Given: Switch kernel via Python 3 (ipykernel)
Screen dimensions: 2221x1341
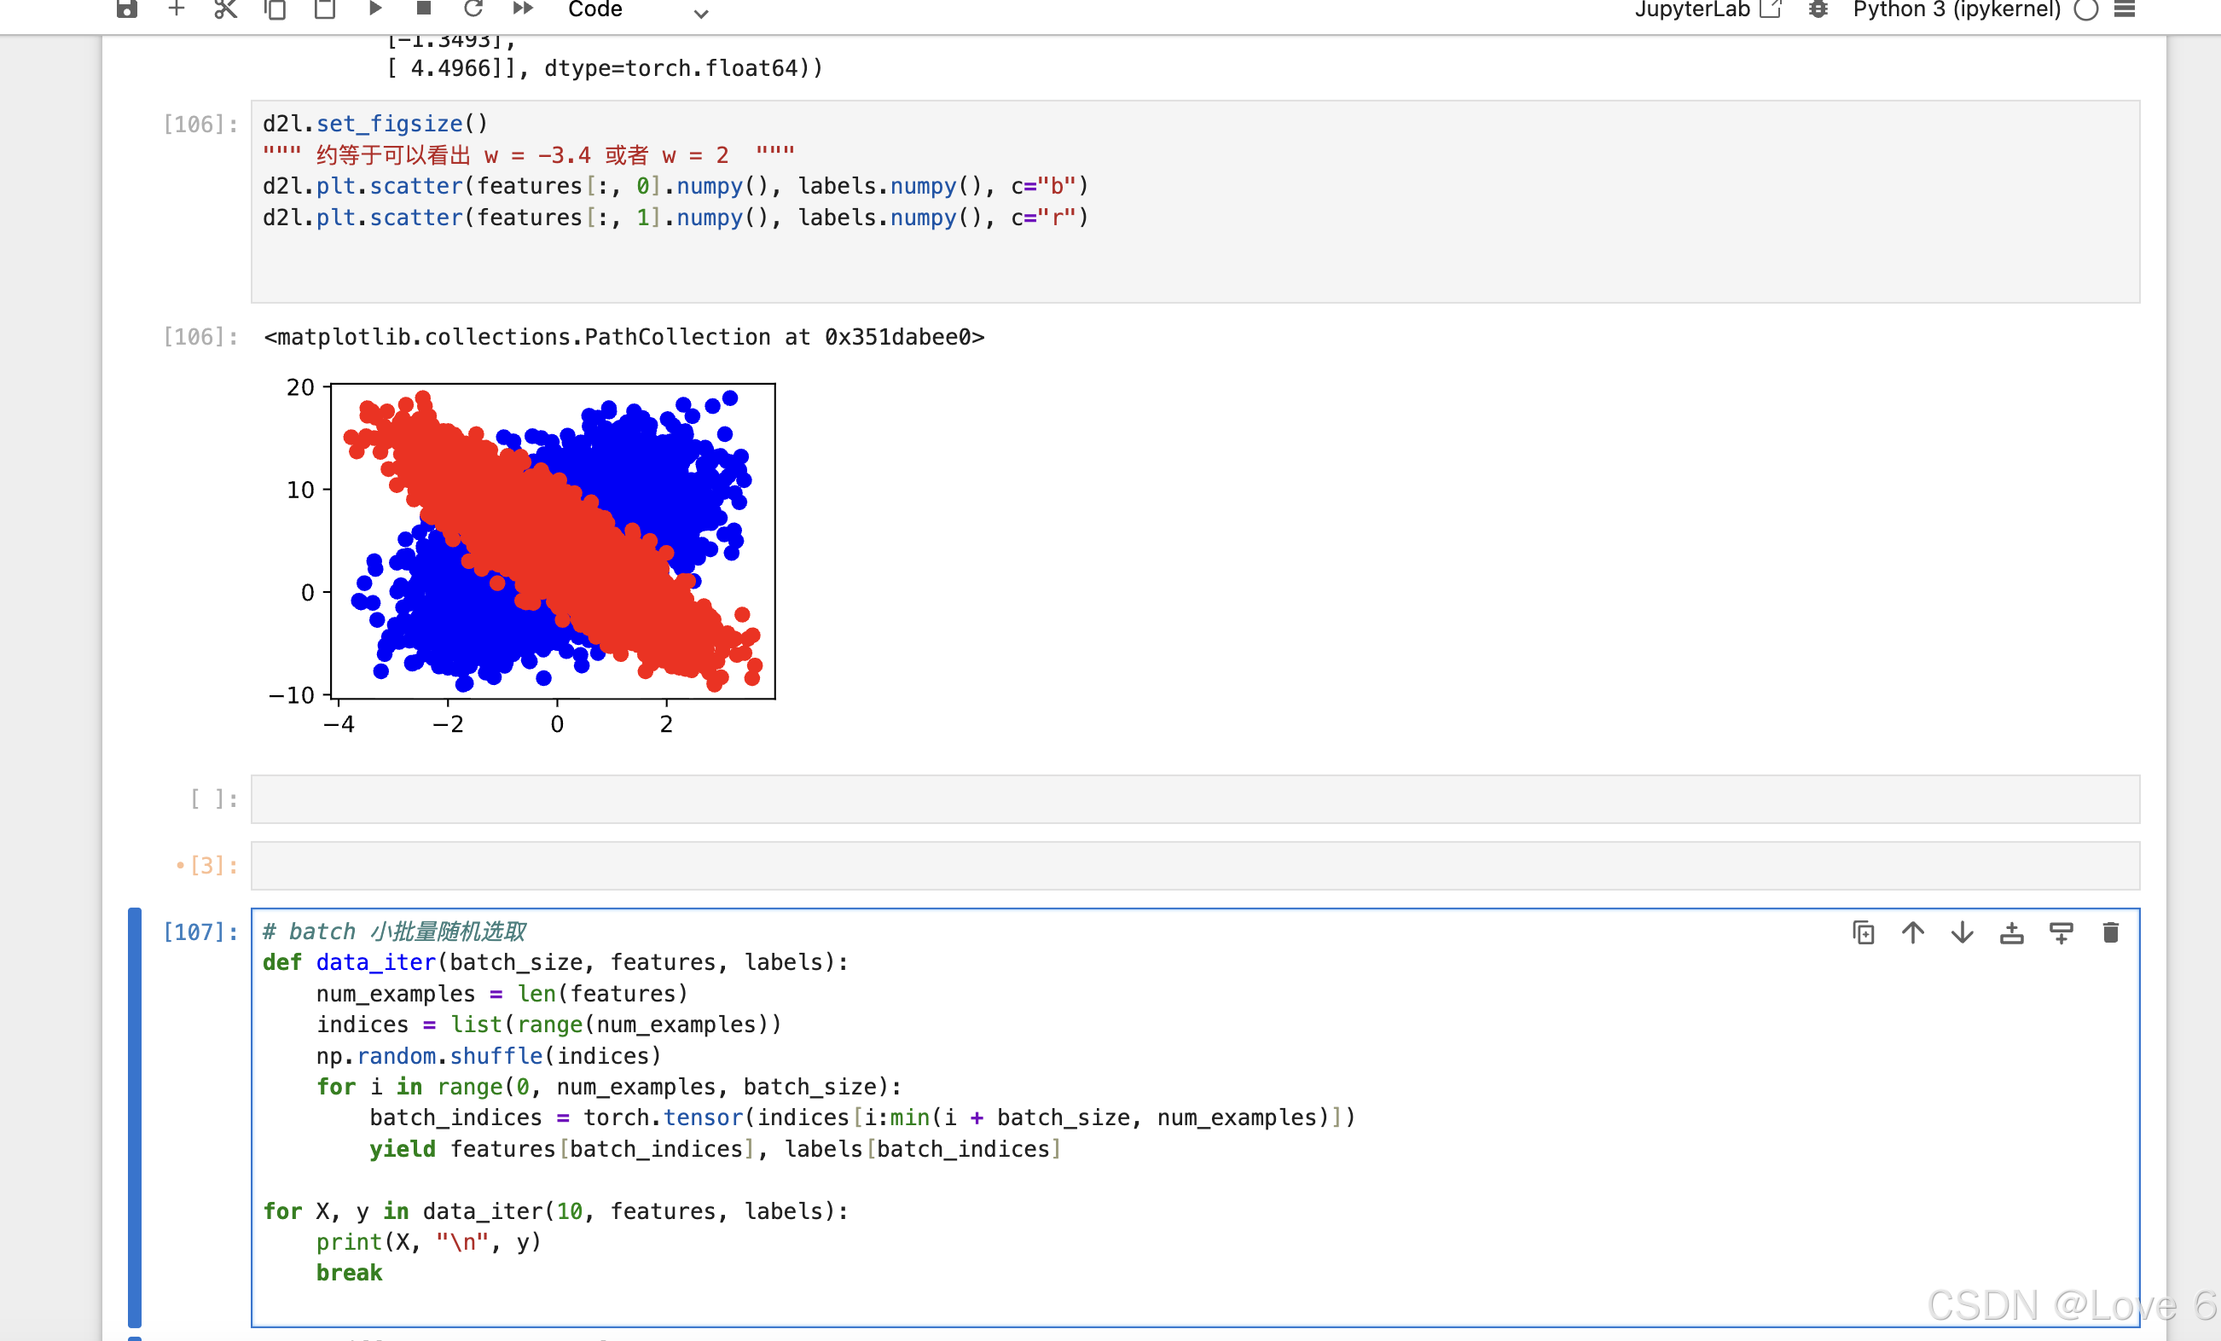Looking at the screenshot, I should 1956,9.
